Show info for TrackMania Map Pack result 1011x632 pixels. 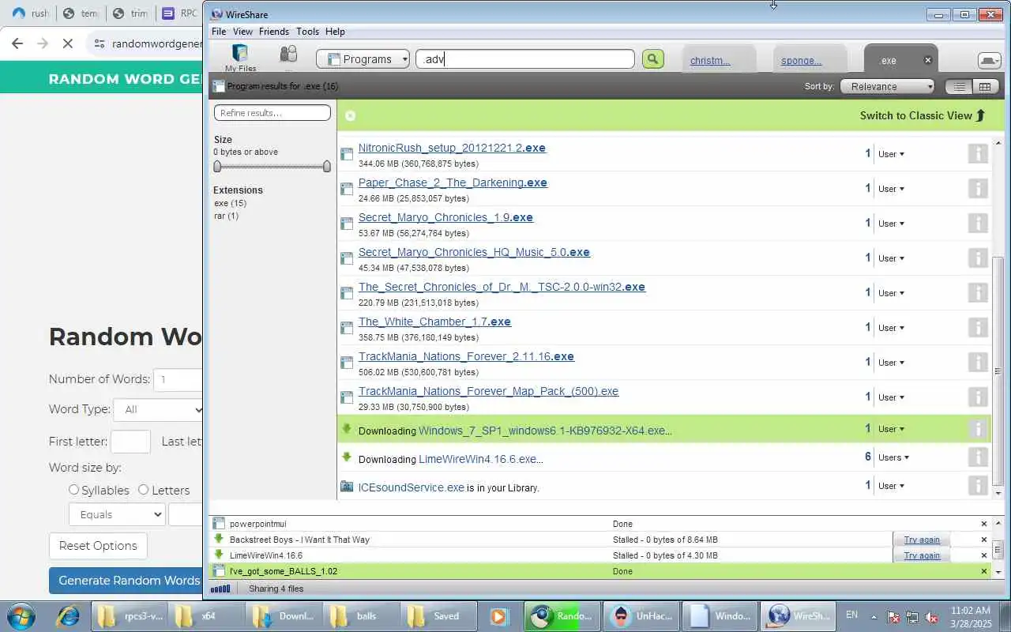pyautogui.click(x=978, y=397)
